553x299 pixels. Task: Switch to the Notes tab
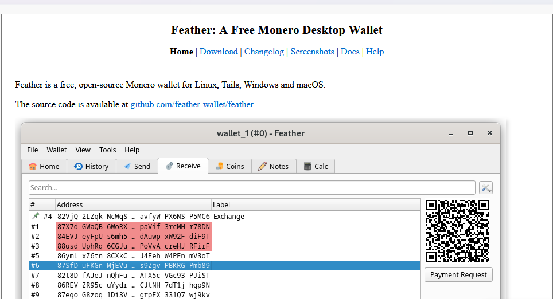coord(274,166)
